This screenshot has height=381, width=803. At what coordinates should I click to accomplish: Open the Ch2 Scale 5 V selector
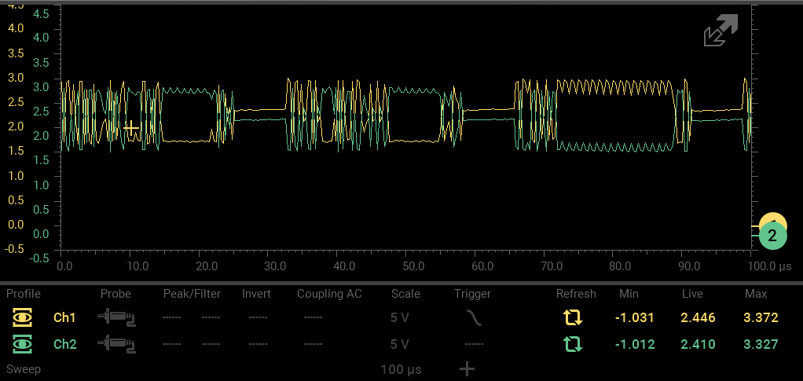point(399,344)
